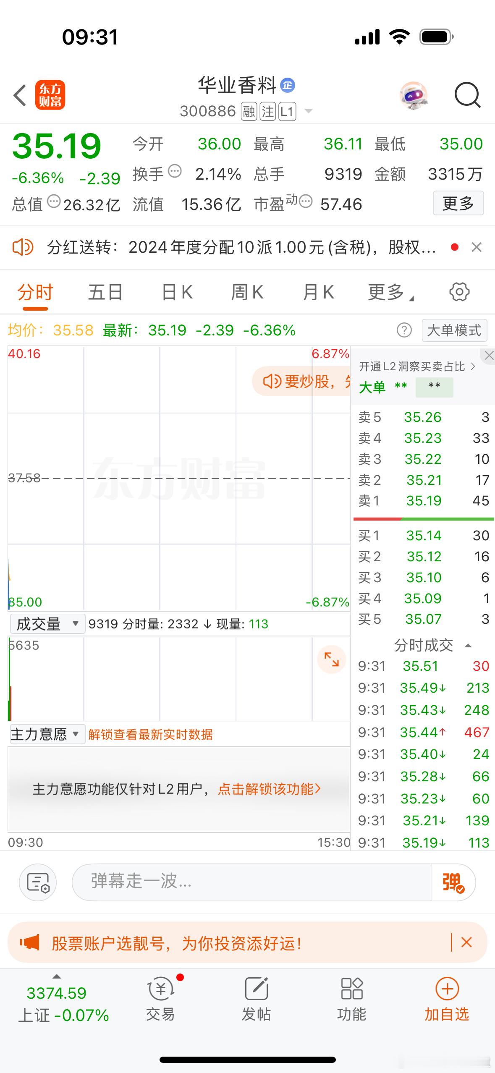Click the 更多 button in quote header

pyautogui.click(x=458, y=204)
